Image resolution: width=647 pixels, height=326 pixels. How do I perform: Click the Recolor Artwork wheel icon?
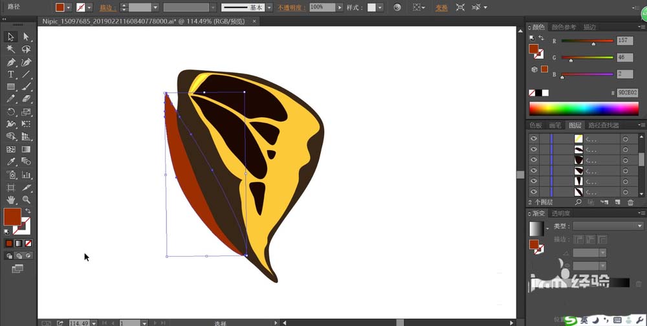point(397,7)
